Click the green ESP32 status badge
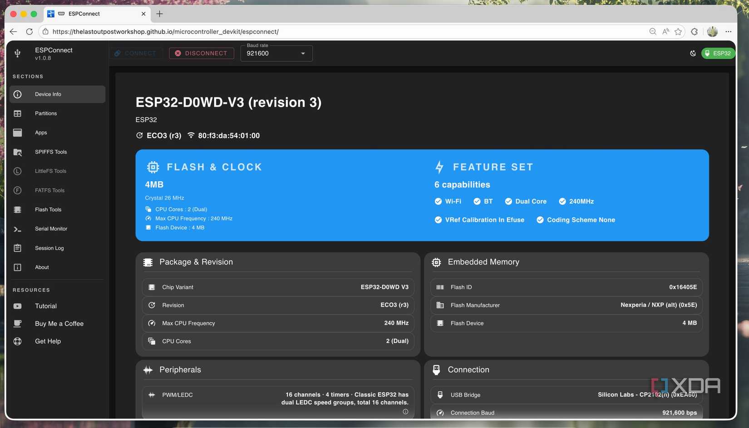This screenshot has width=749, height=428. point(718,53)
